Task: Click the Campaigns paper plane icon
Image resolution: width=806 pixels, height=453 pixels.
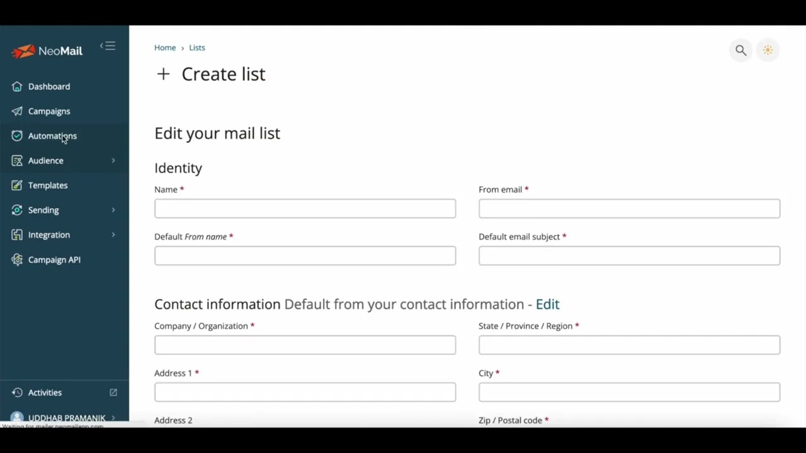Action: coord(17,111)
